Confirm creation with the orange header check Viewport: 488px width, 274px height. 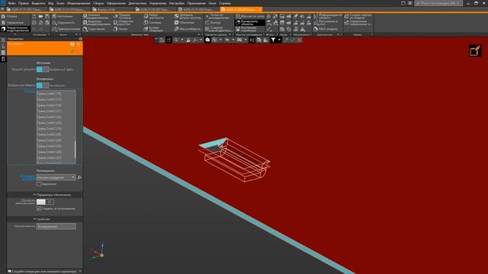(72, 51)
